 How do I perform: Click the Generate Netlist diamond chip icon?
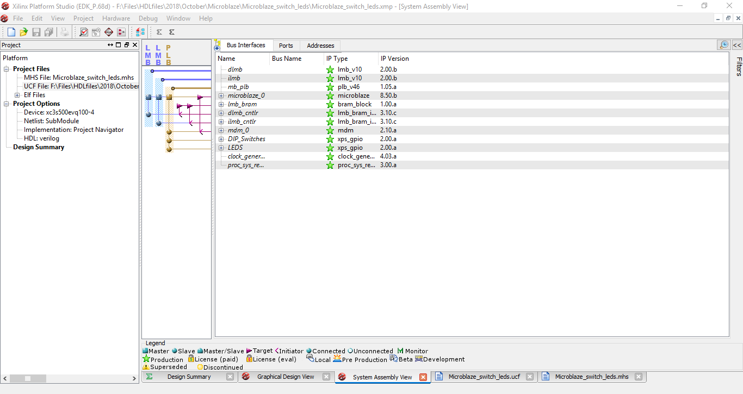pyautogui.click(x=109, y=32)
